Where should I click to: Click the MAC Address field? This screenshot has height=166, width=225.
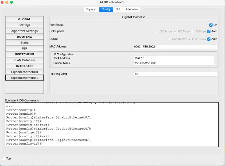click(x=175, y=47)
